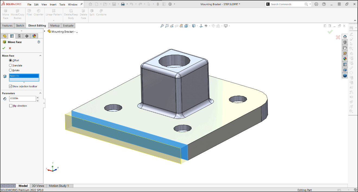Screen dimensions: 358x192
Task: Open the Insert menu
Action: (53, 4)
